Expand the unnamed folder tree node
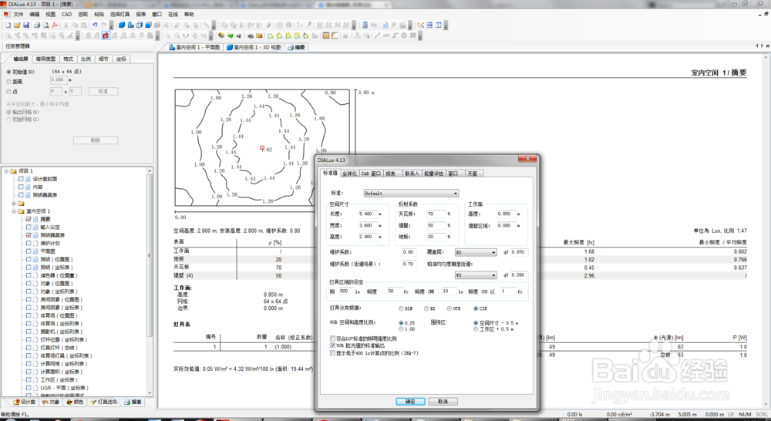771x421 pixels. pos(14,203)
